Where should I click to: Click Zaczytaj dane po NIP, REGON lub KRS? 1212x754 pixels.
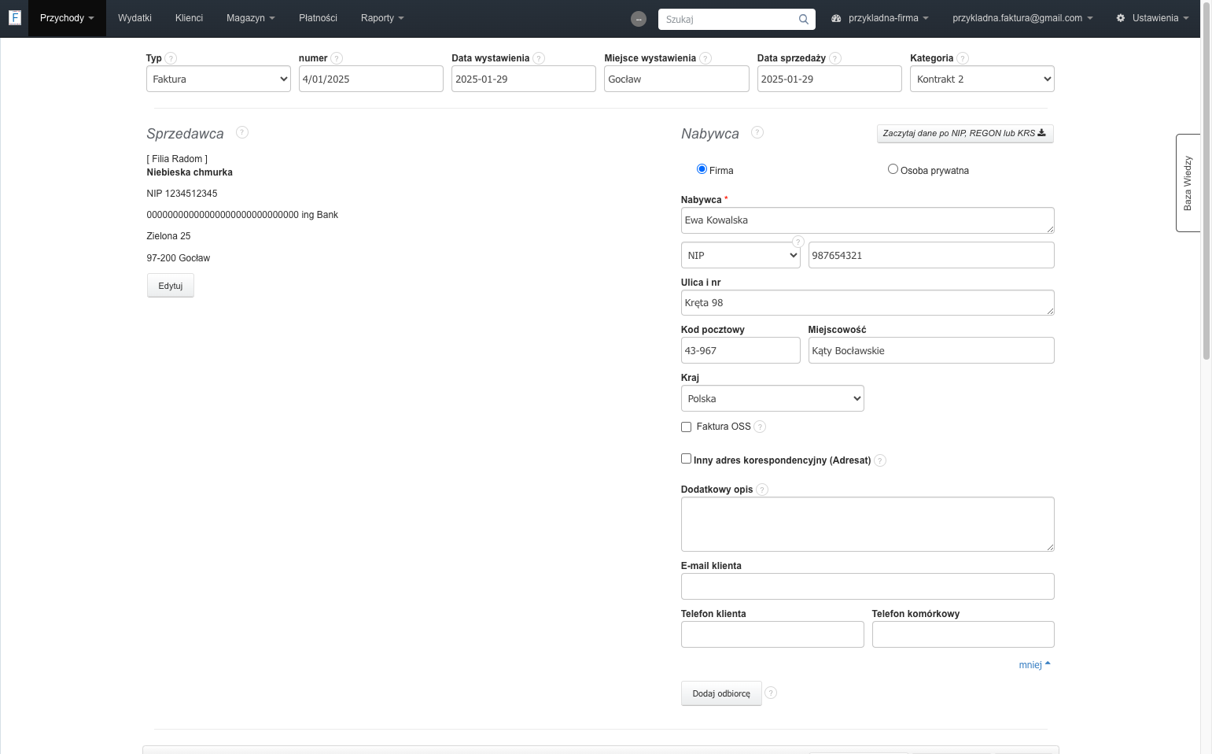(965, 133)
